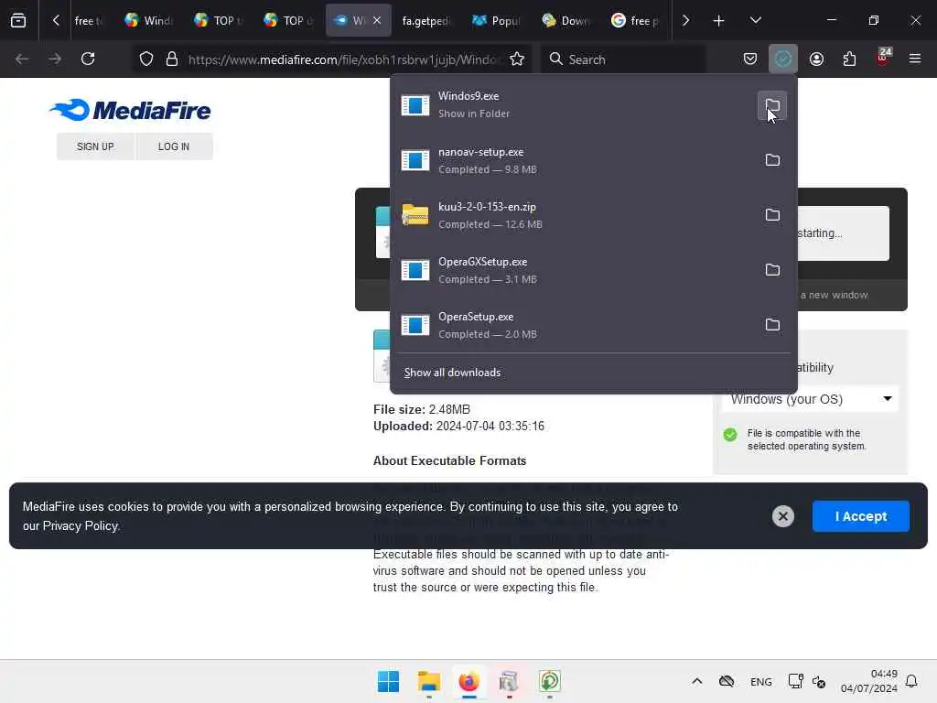Go back to the previous page
Image resolution: width=937 pixels, height=703 pixels.
[x=22, y=59]
